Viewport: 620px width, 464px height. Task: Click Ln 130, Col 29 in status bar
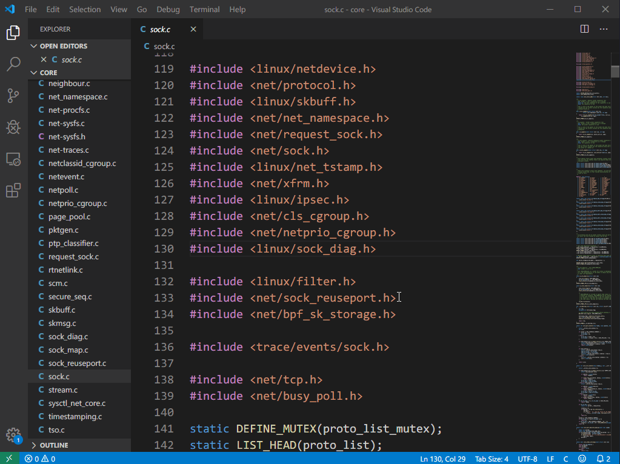(x=442, y=459)
